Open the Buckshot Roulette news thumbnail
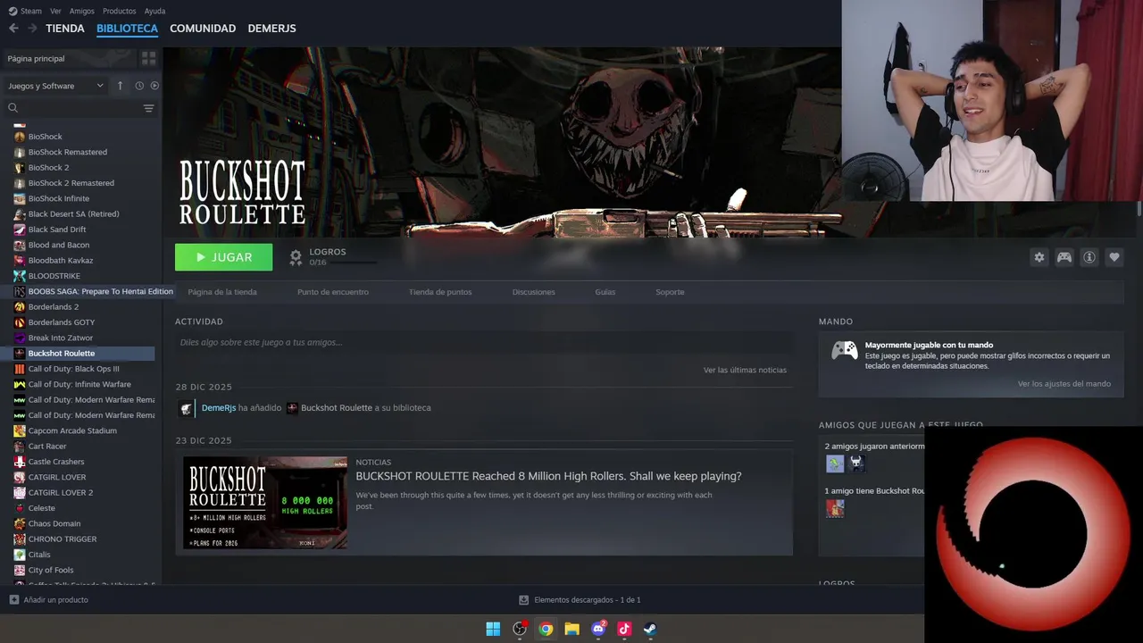The image size is (1143, 643). point(265,503)
